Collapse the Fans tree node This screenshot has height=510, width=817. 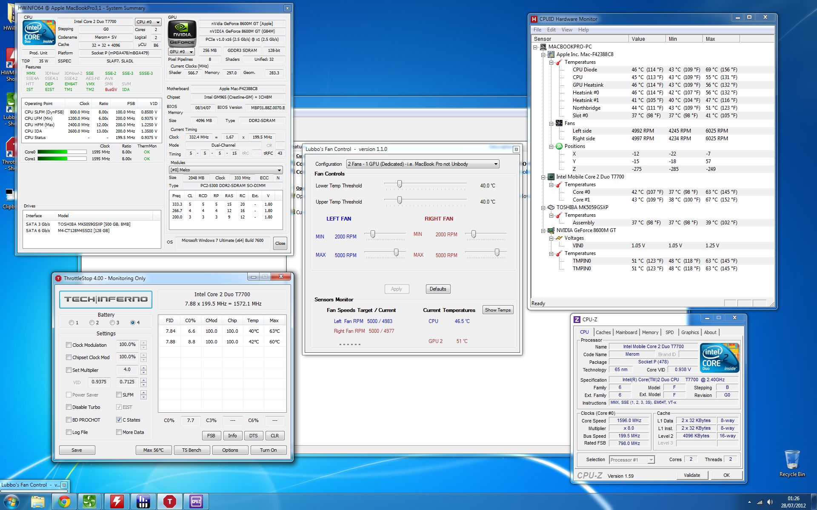coord(551,123)
